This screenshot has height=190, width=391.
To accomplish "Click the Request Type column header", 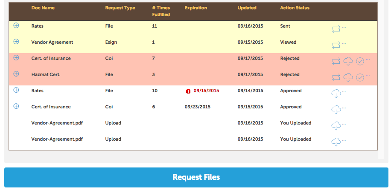I will coord(120,8).
